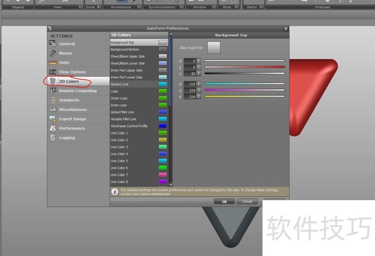This screenshot has width=375, height=256.
Task: Open the Performance gauge icon
Action: click(52, 128)
